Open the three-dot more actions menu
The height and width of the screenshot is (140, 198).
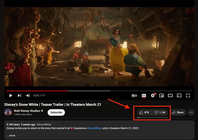[191, 112]
